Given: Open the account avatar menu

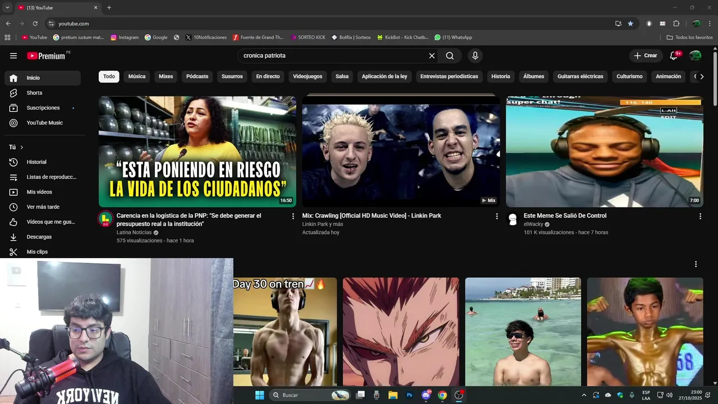Looking at the screenshot, I should [696, 56].
